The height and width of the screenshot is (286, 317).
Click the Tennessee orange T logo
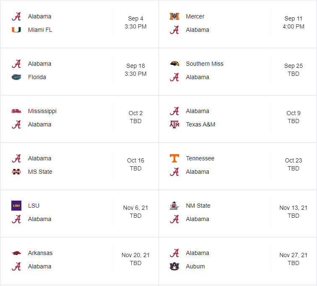point(174,158)
